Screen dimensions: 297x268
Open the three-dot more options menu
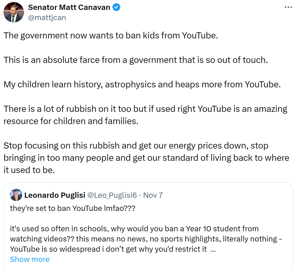288,7
